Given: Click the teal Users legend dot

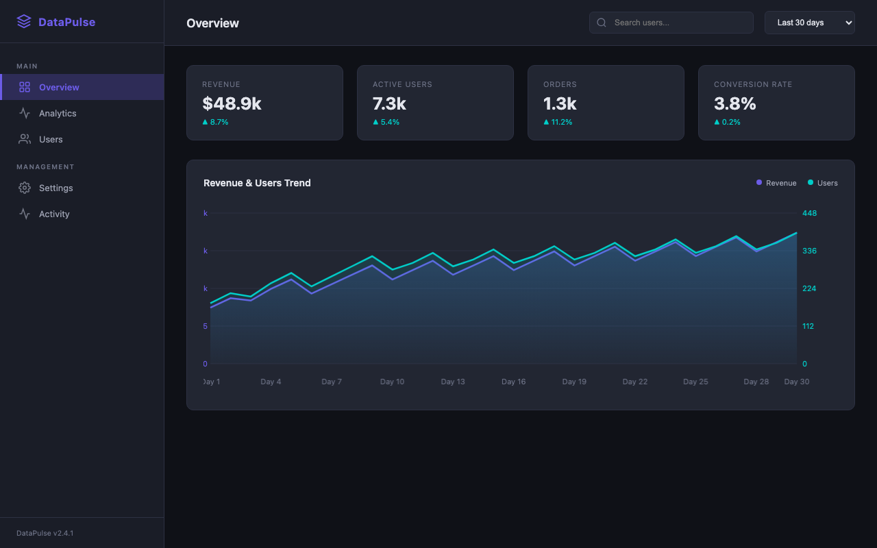Looking at the screenshot, I should tap(811, 182).
